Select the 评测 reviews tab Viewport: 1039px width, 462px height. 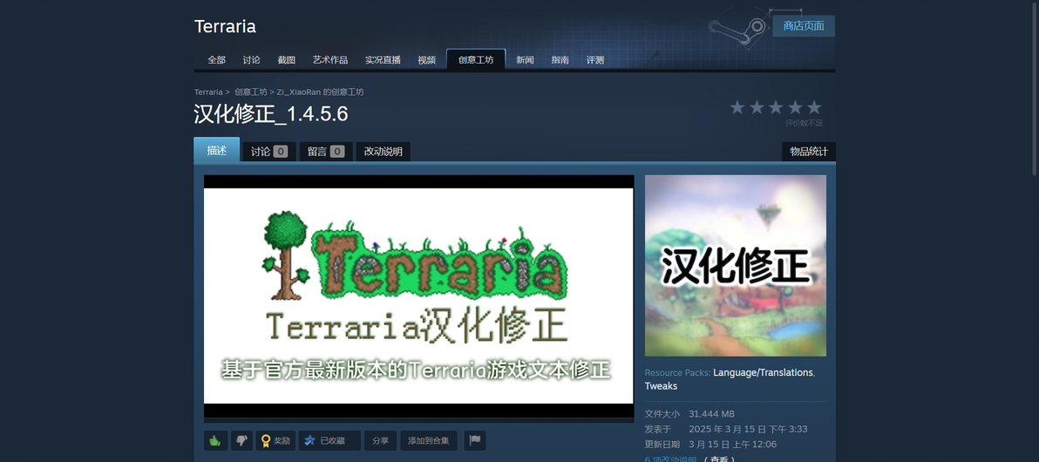[x=595, y=59]
